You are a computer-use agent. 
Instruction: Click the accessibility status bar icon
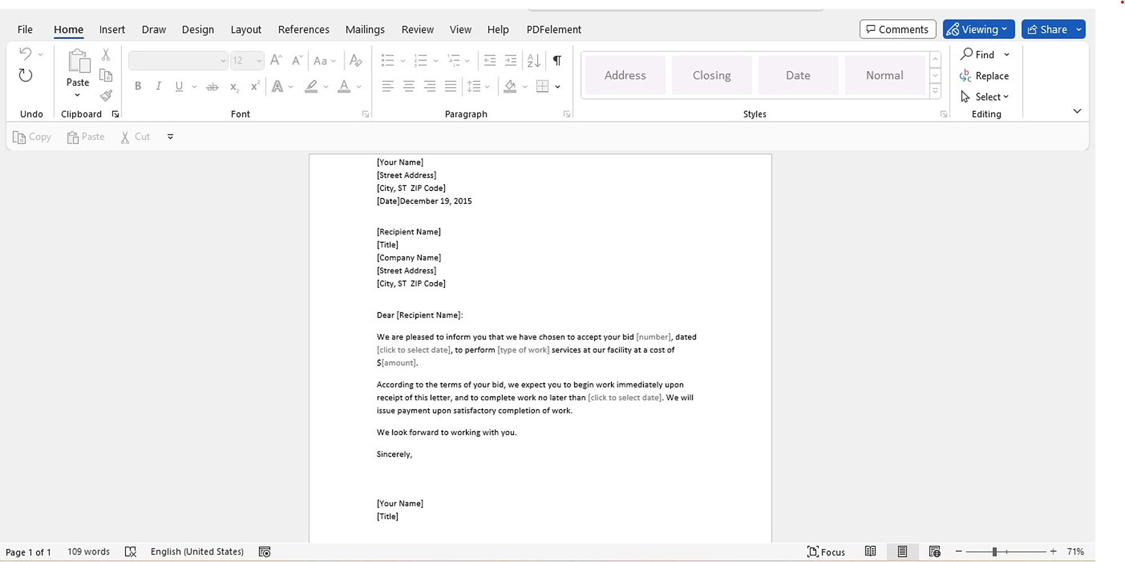tap(264, 552)
